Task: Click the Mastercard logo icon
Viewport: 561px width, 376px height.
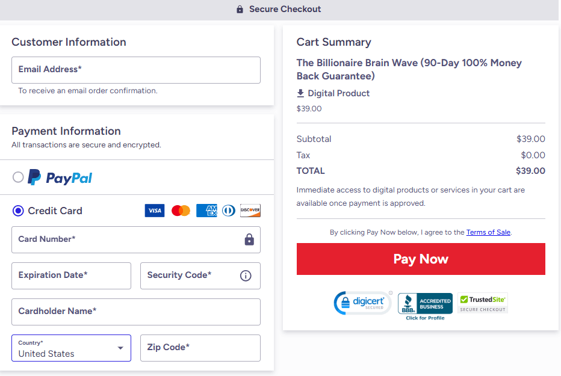Action: (x=181, y=211)
